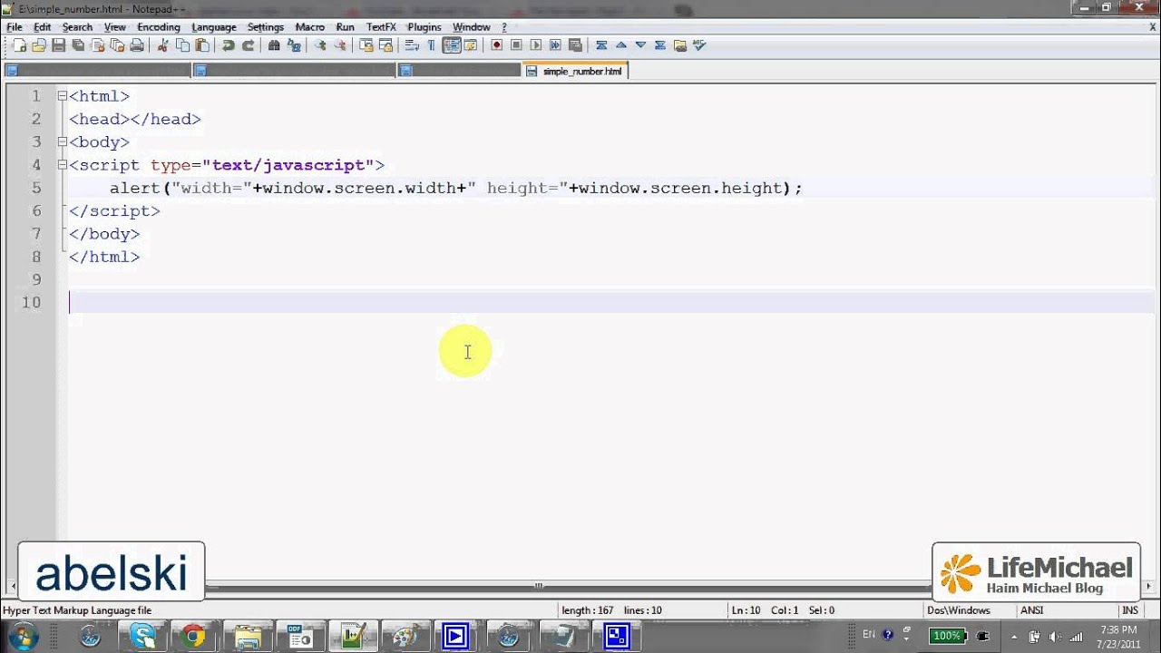Click the Zoom Out toolbar icon

pyautogui.click(x=340, y=45)
